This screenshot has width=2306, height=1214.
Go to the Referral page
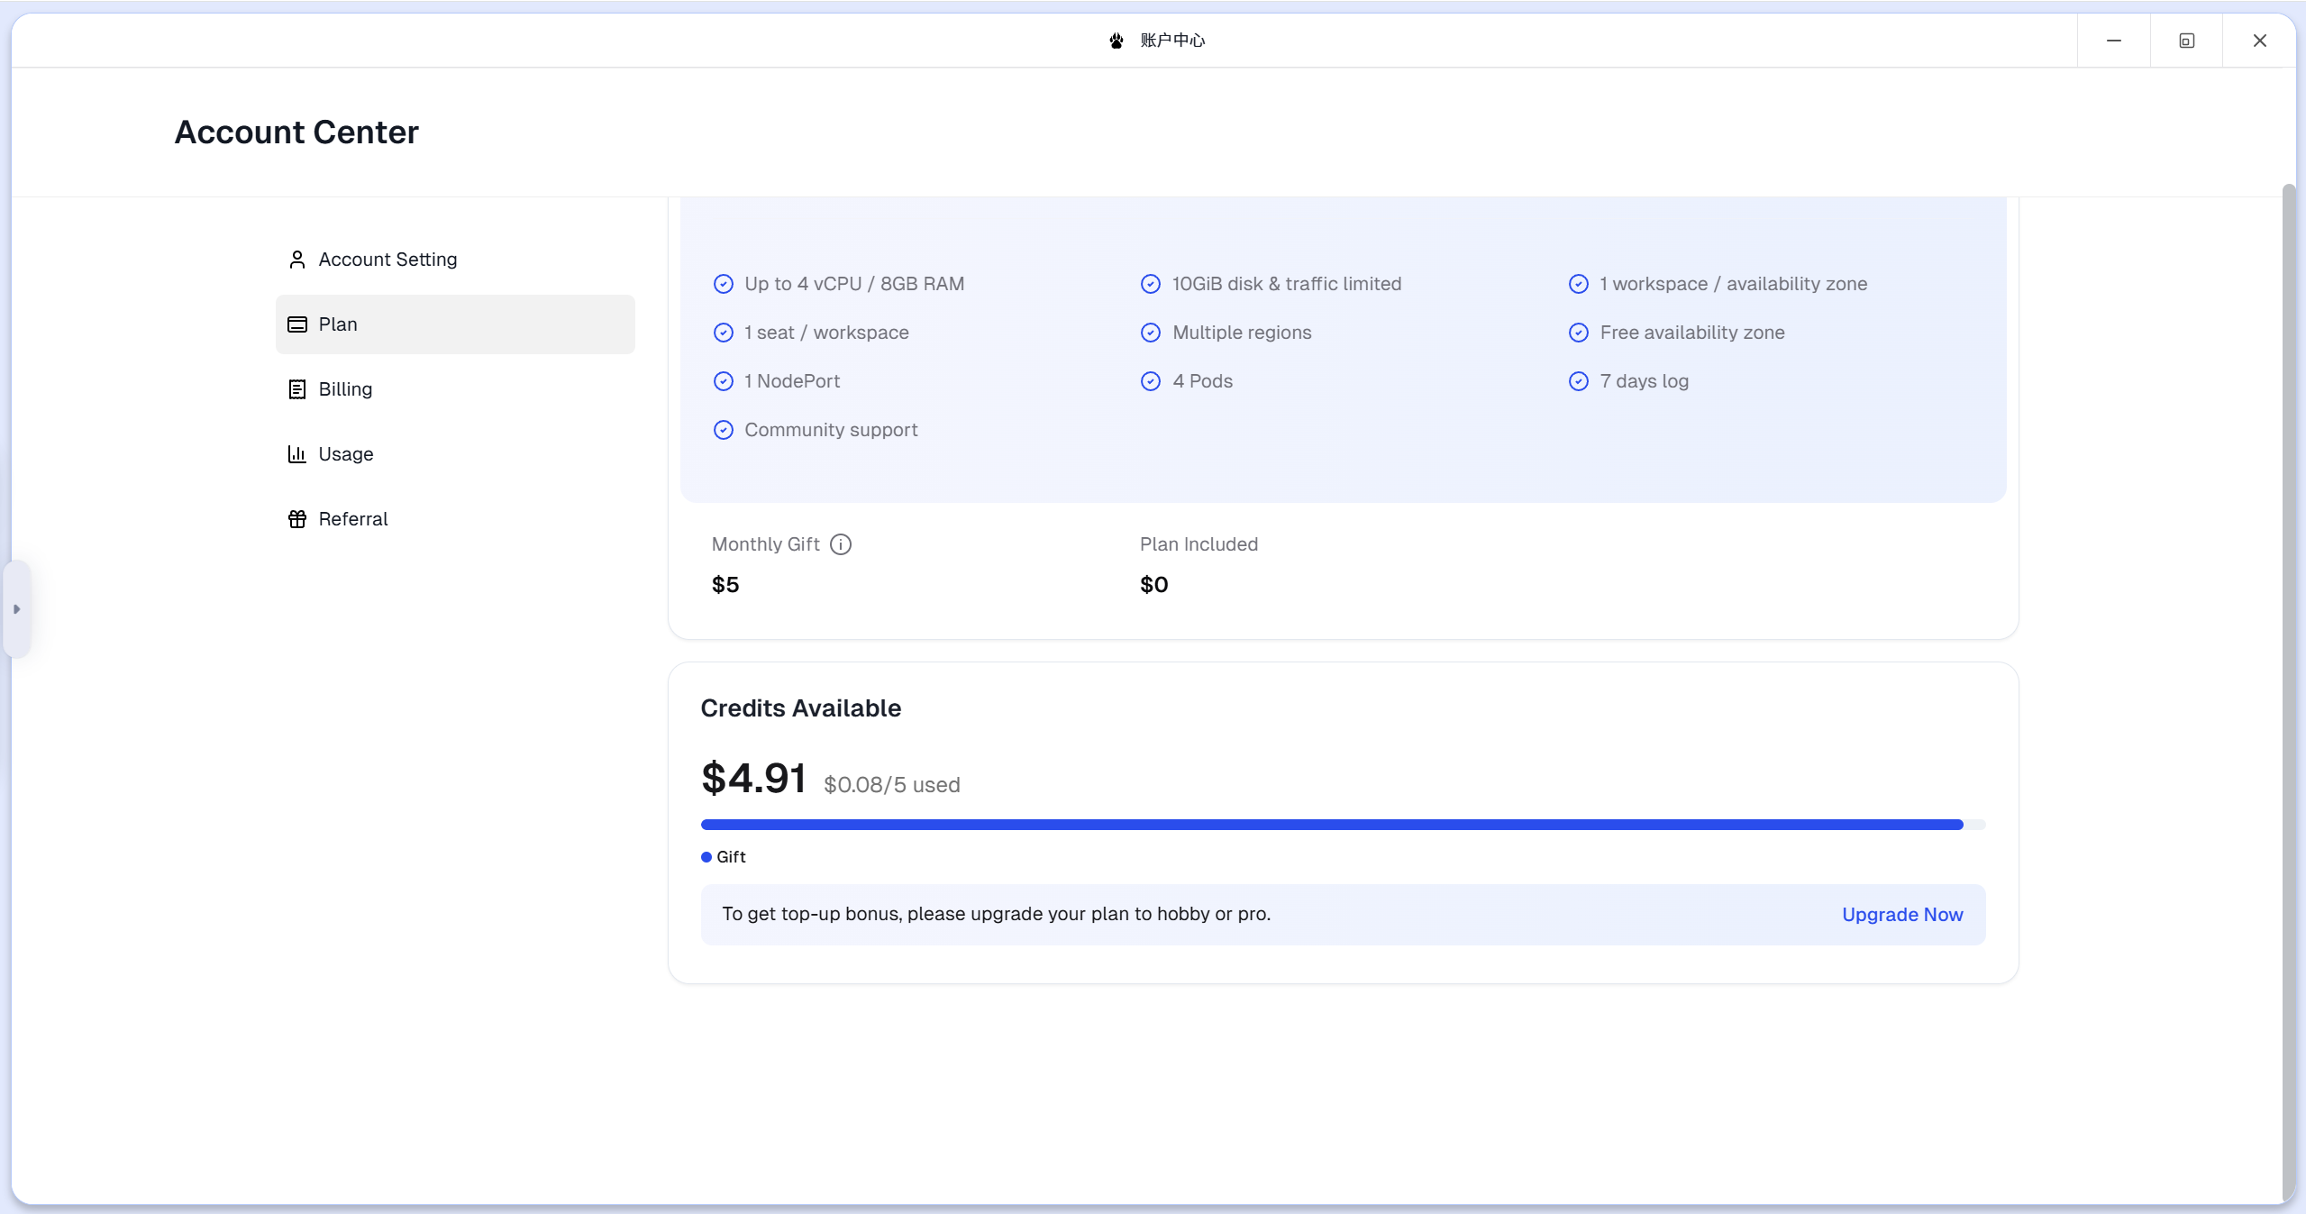pos(352,519)
